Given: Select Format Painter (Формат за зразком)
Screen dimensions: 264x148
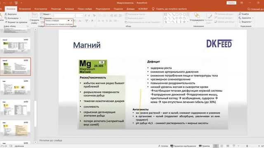Looking at the screenshot, I should [16, 22].
